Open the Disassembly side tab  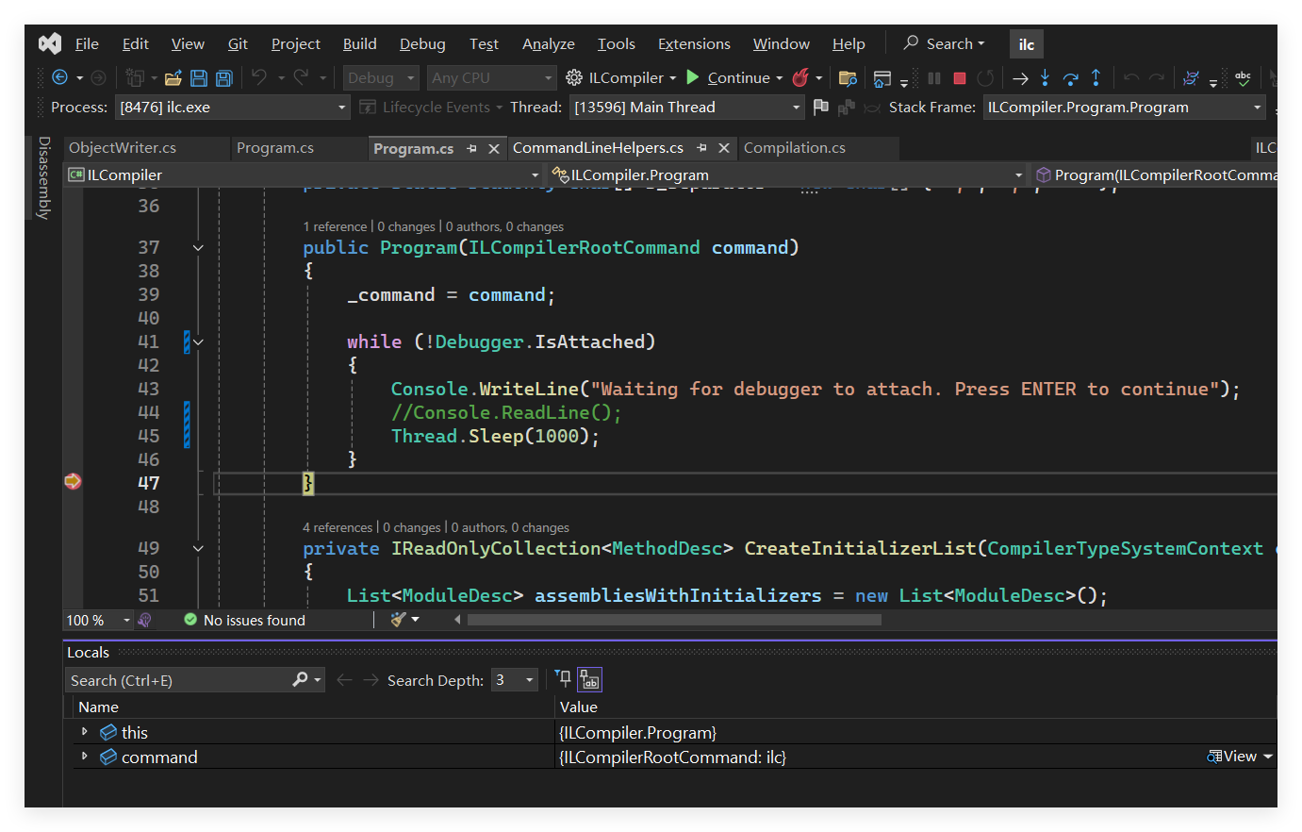43,178
